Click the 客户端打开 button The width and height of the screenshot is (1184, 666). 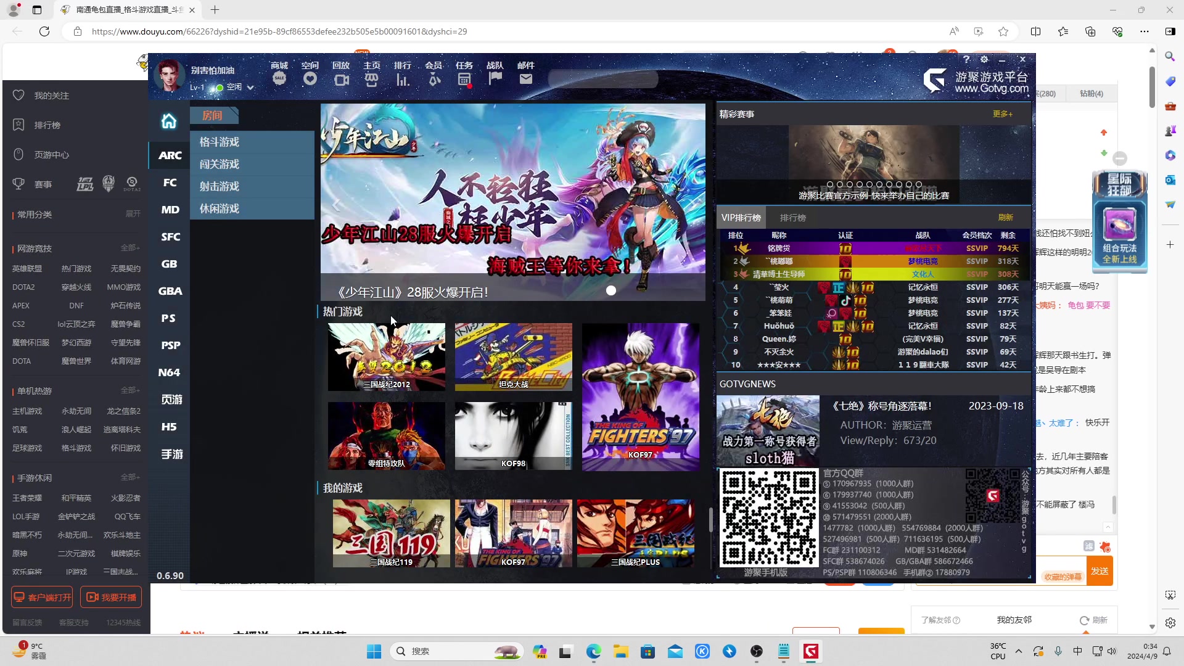click(43, 598)
